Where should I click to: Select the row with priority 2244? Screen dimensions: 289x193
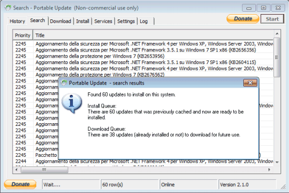pyautogui.click(x=143, y=162)
